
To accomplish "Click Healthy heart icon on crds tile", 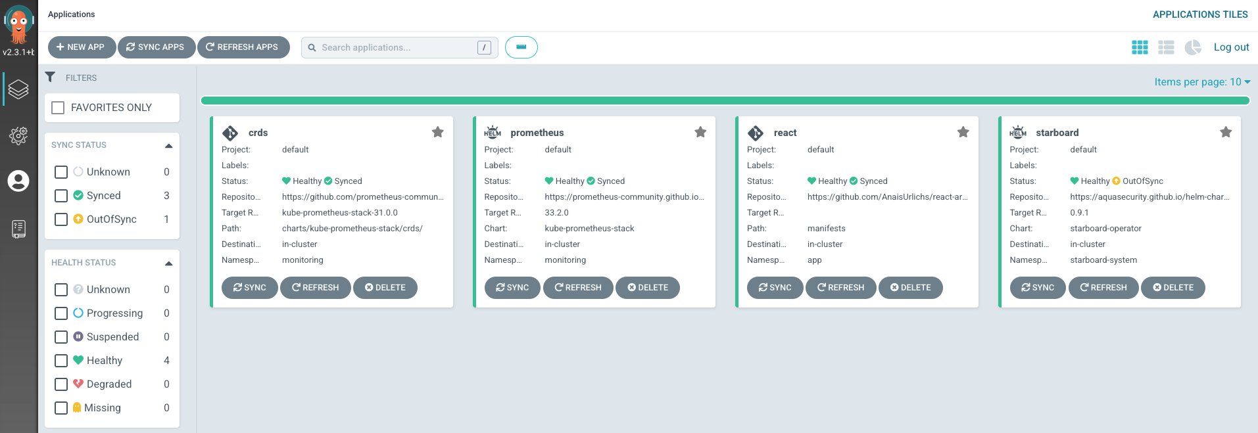I will click(x=286, y=181).
